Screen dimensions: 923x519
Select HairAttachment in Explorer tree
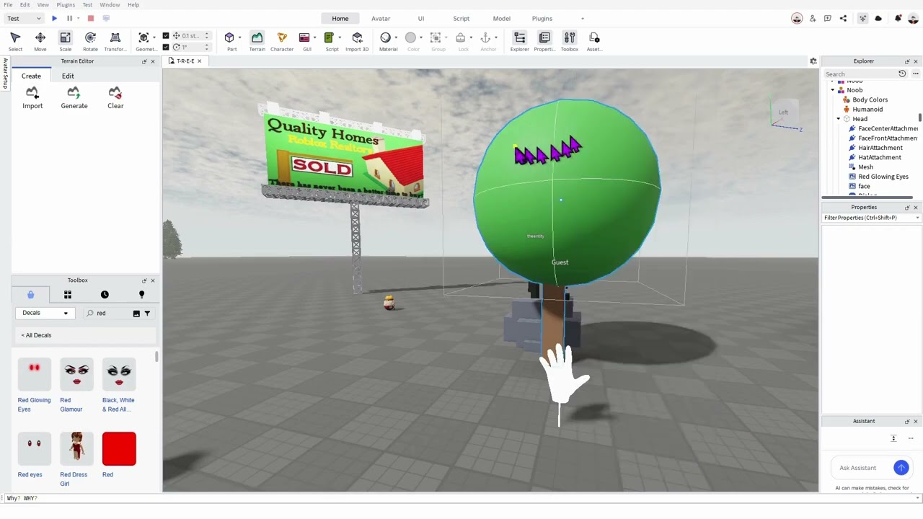[x=880, y=148]
